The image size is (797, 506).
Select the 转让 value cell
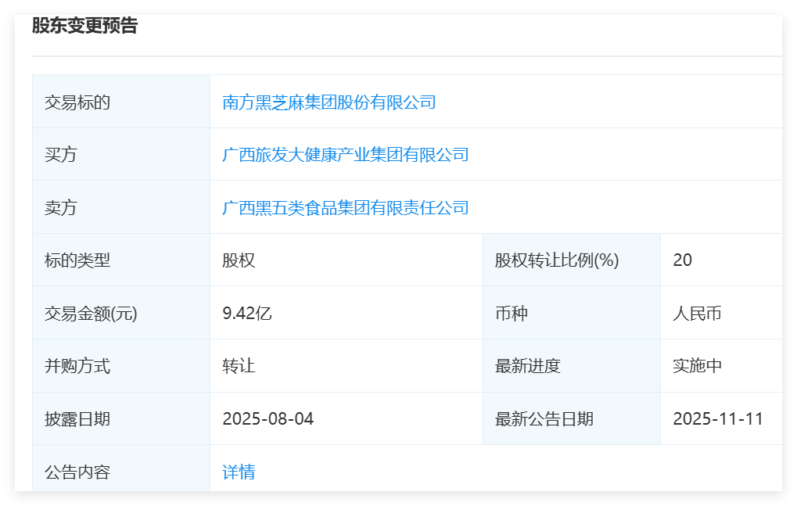pos(346,366)
